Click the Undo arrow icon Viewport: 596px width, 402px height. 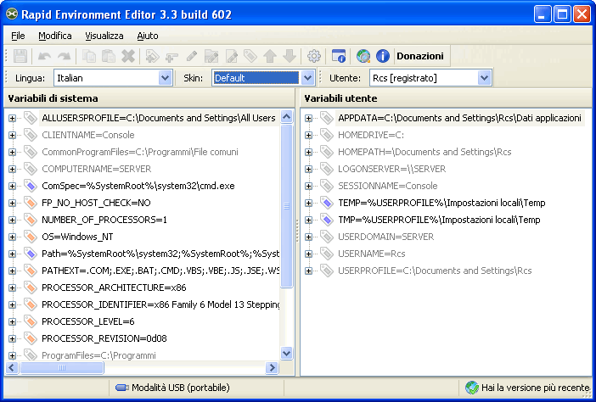[x=44, y=56]
